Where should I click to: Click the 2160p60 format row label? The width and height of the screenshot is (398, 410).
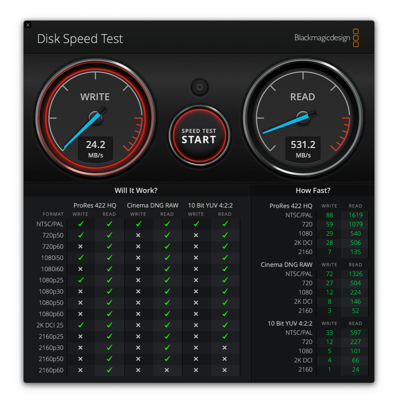click(x=51, y=370)
